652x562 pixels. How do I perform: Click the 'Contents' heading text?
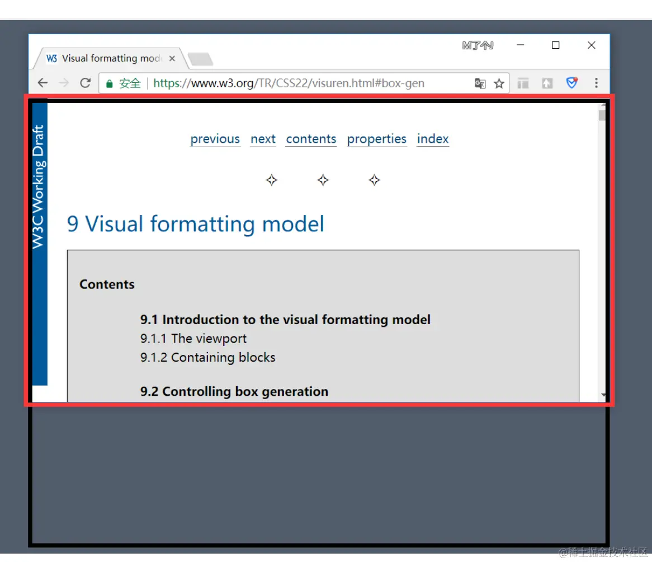tap(107, 284)
